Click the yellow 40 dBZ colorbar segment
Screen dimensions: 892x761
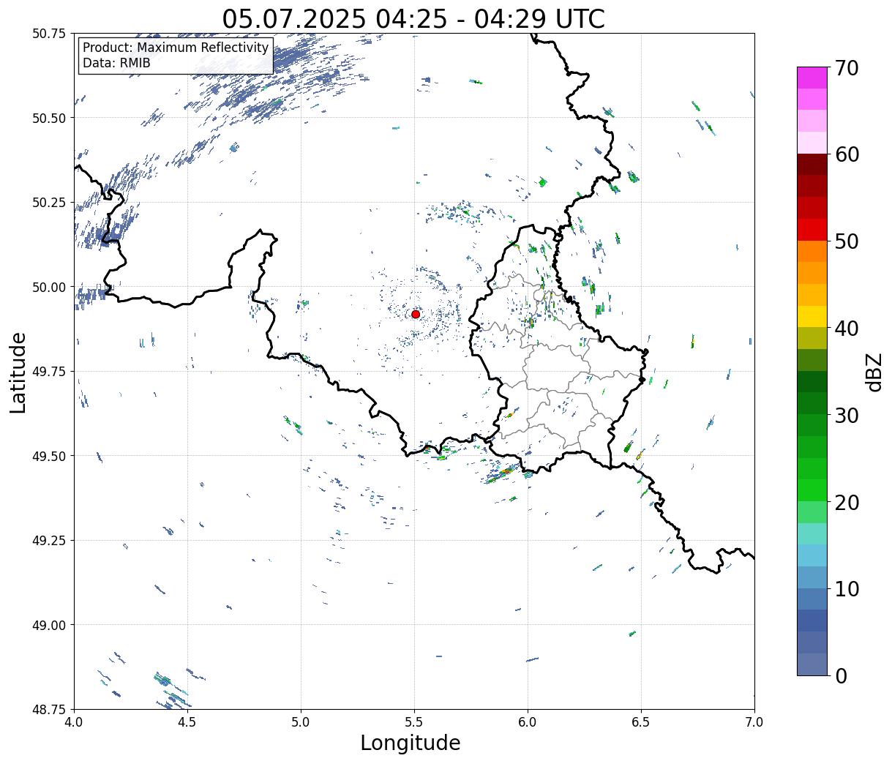coord(812,316)
